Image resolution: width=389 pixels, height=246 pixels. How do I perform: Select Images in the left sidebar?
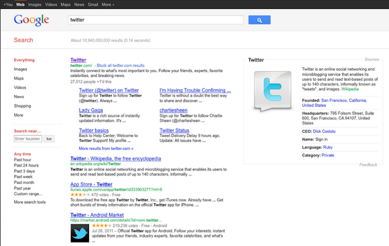pyautogui.click(x=21, y=69)
